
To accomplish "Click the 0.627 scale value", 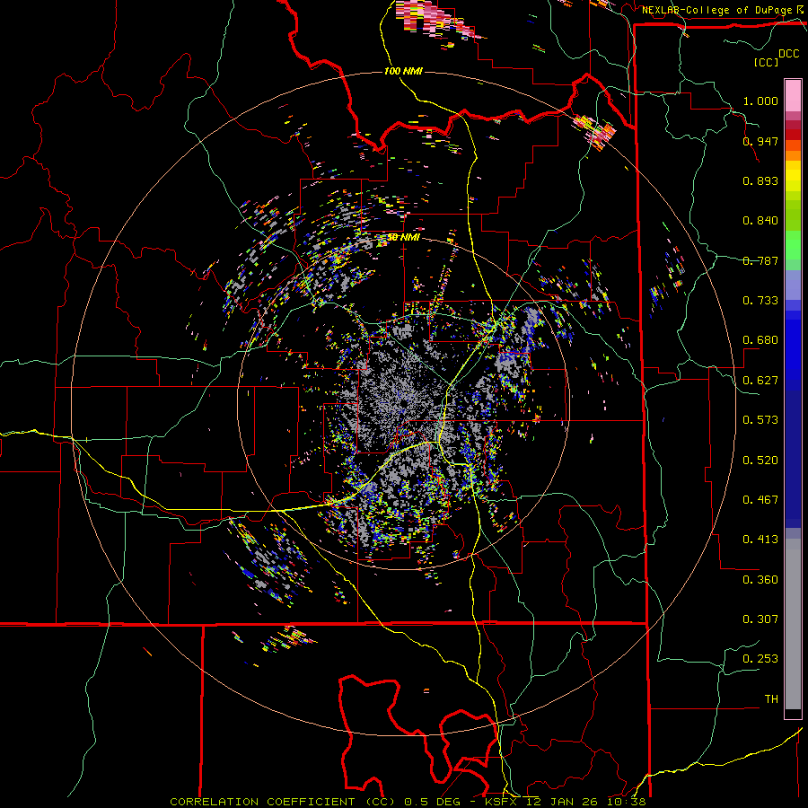I will [x=760, y=381].
